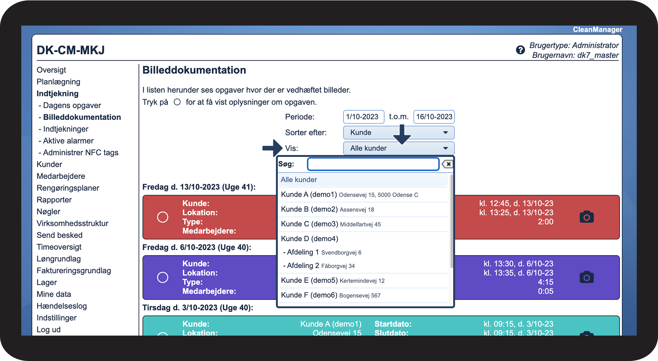Choose Alle kunder in the customer list

click(363, 180)
